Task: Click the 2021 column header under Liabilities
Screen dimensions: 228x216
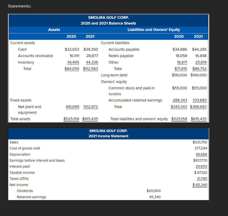Action: 198,36
